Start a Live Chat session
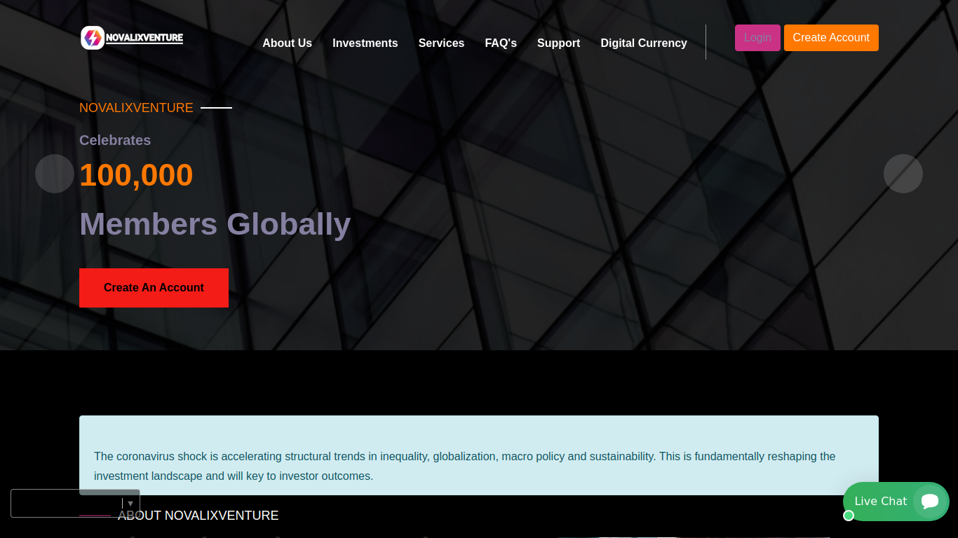The height and width of the screenshot is (538, 958). pos(896,502)
